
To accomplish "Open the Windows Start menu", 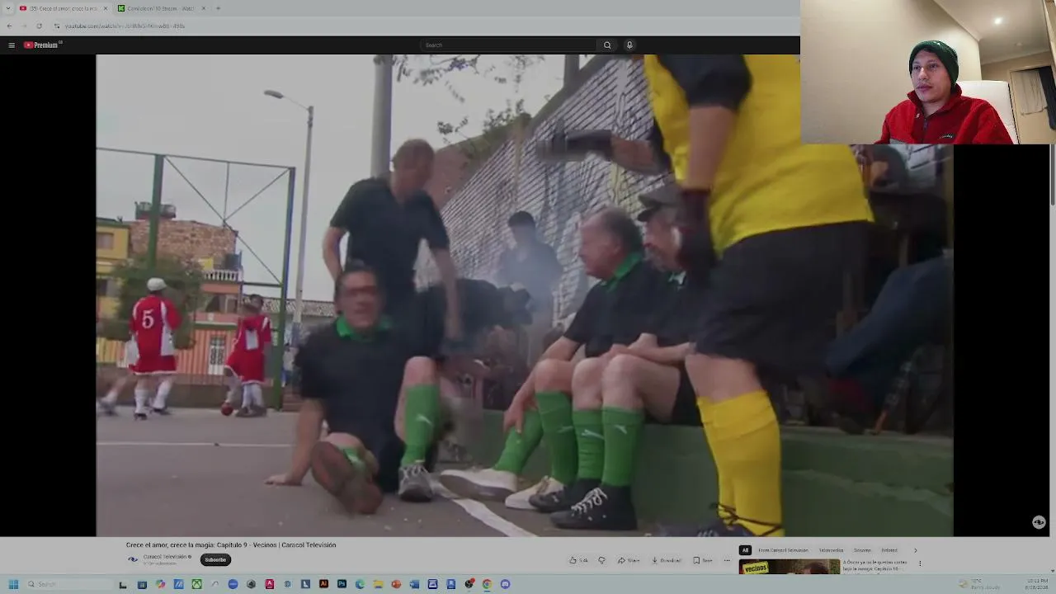I will click(13, 584).
